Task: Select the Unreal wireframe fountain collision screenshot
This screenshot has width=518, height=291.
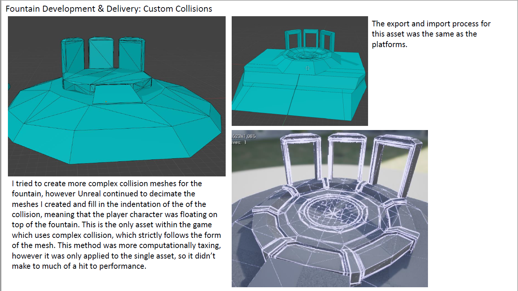Action: 330,208
